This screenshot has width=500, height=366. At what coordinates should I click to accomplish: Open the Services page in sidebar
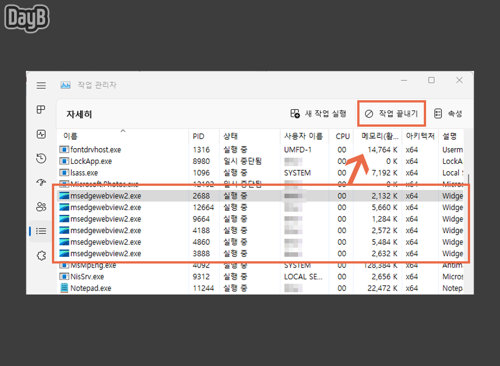(x=40, y=255)
